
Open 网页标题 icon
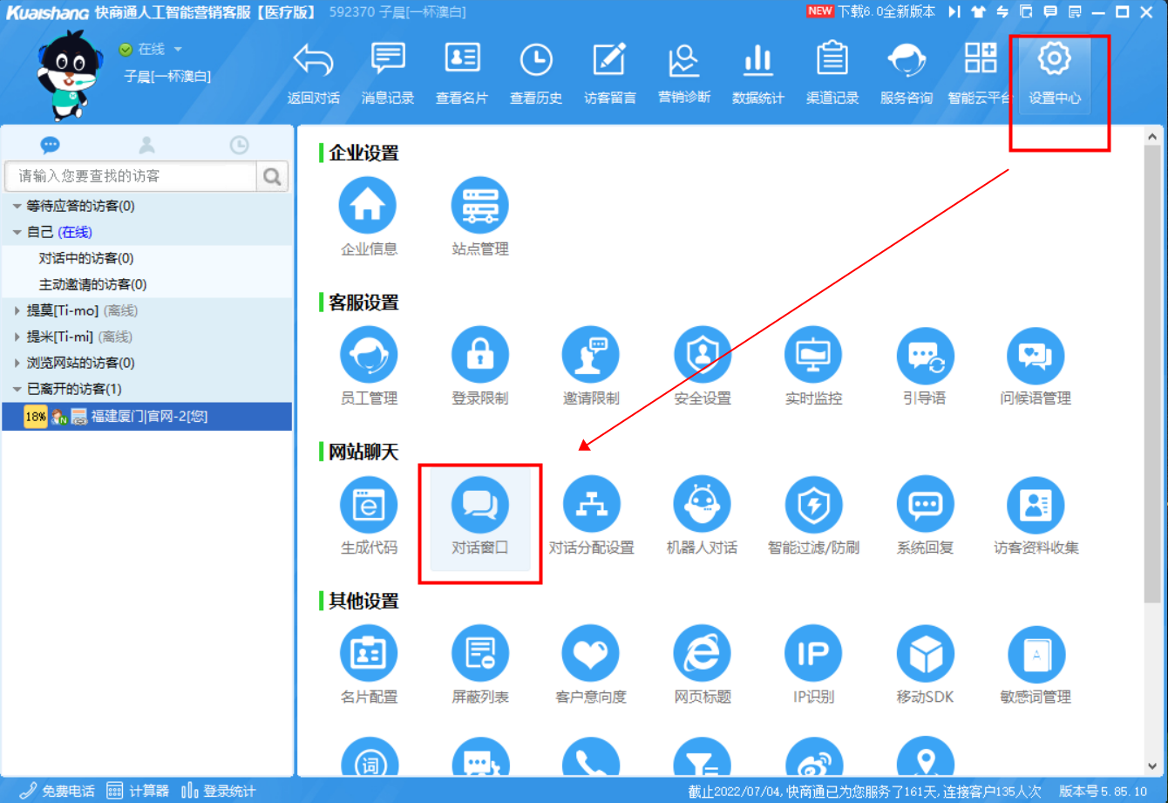(x=703, y=653)
